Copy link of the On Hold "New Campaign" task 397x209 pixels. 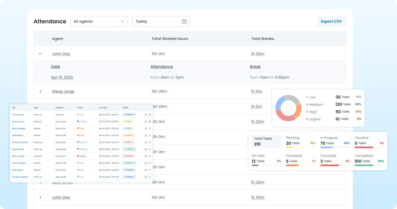149,128
